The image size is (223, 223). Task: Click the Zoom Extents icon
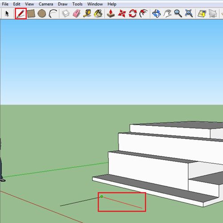(189, 13)
